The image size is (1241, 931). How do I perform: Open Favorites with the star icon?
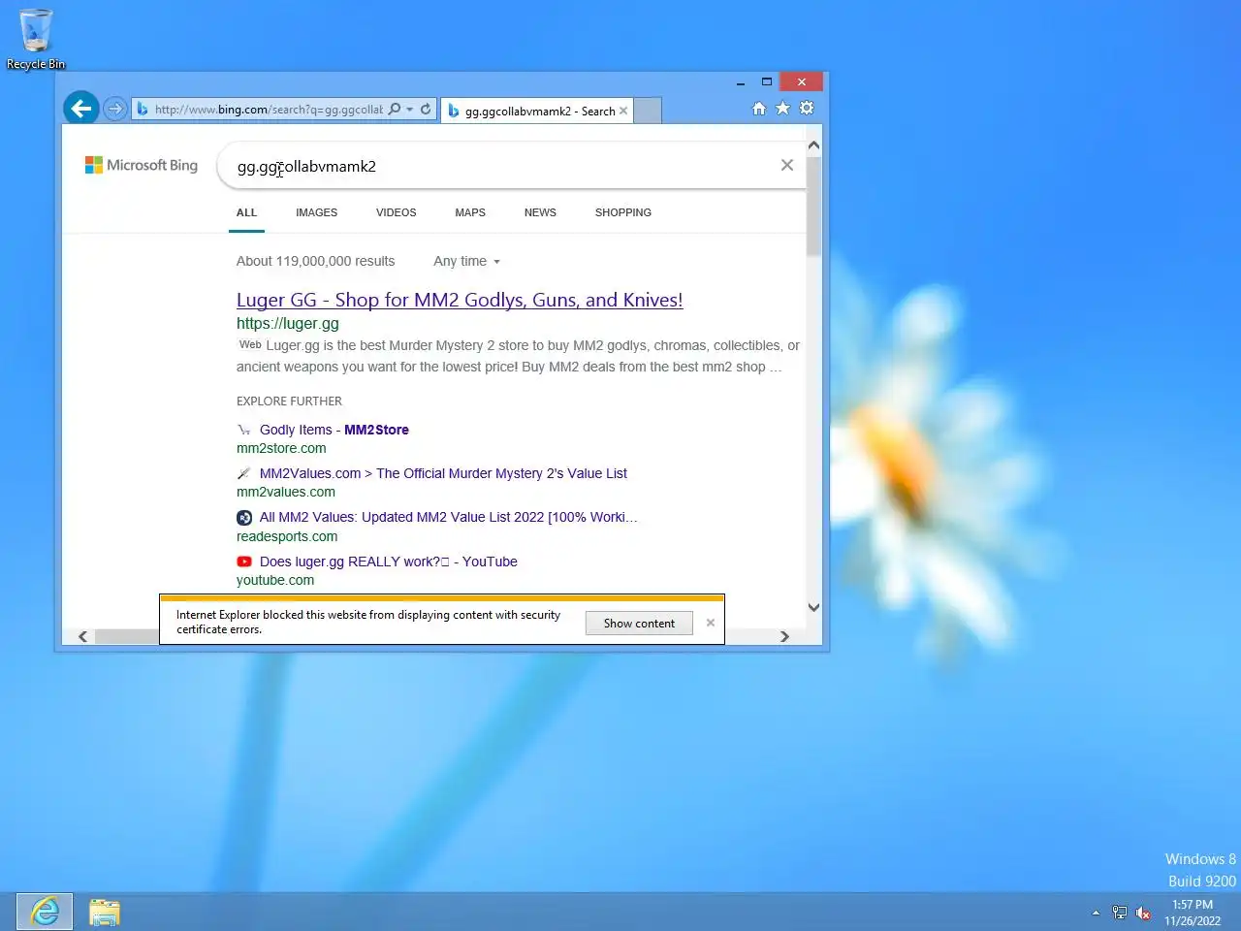pos(782,109)
